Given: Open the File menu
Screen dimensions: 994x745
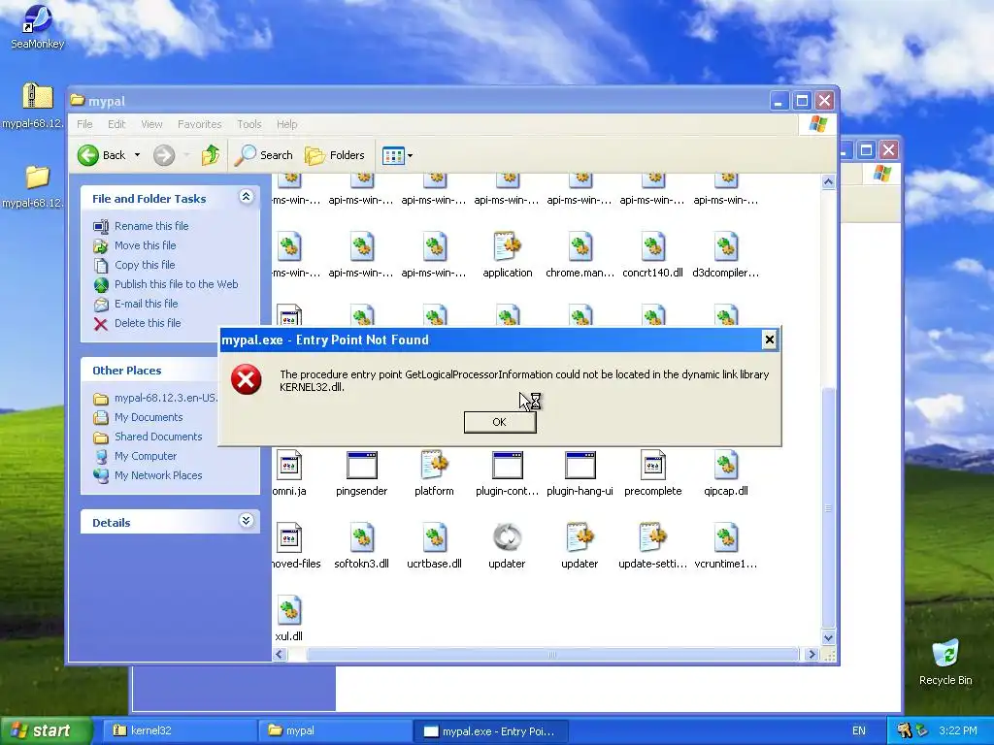Looking at the screenshot, I should [85, 124].
